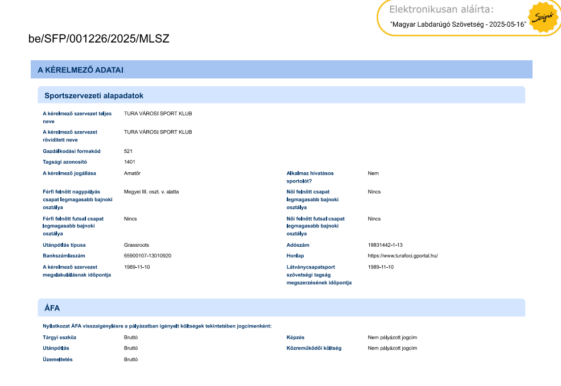The image size is (561, 386).
Task: Click the Tagsági azonosító value 1401
Action: 130,162
